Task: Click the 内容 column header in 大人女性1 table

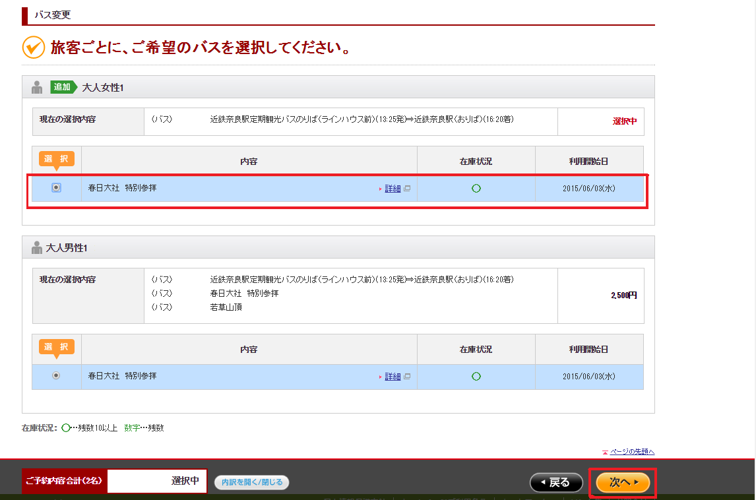Action: click(249, 162)
